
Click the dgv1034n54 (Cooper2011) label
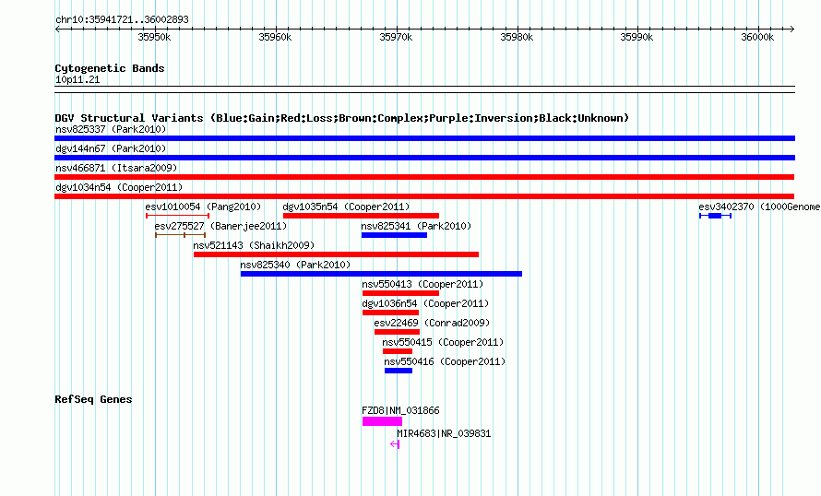(119, 187)
